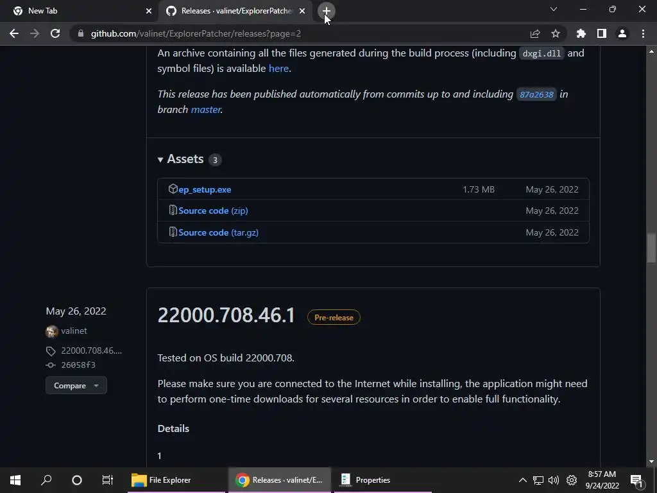This screenshot has height=493, width=657.
Task: Open the settings gear in system tray
Action: [572, 480]
